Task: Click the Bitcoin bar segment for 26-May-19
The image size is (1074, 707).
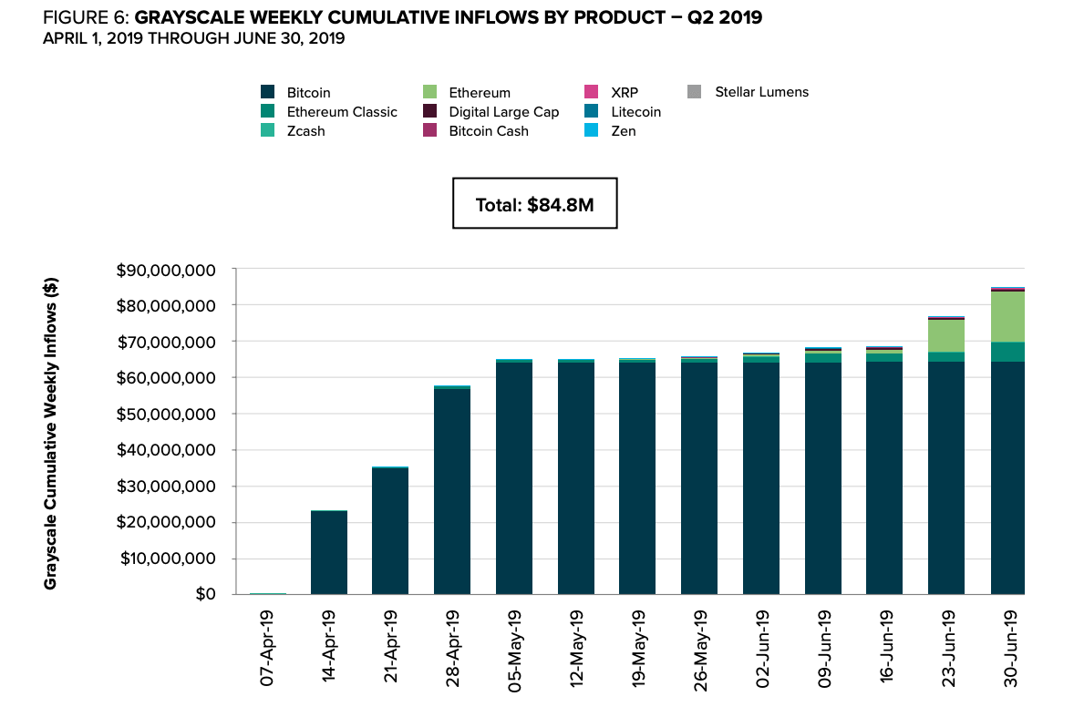Action: [x=699, y=478]
